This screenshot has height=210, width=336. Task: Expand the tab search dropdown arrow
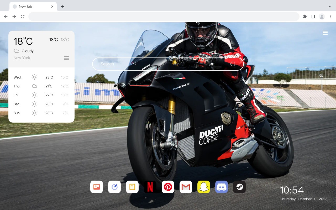pos(330,7)
